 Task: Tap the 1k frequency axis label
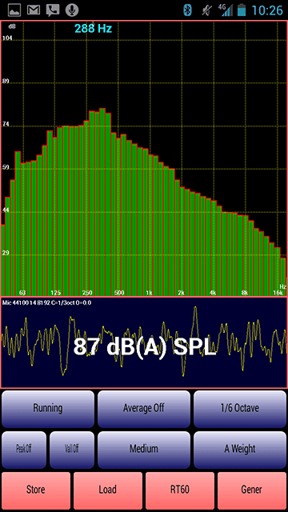coord(150,293)
